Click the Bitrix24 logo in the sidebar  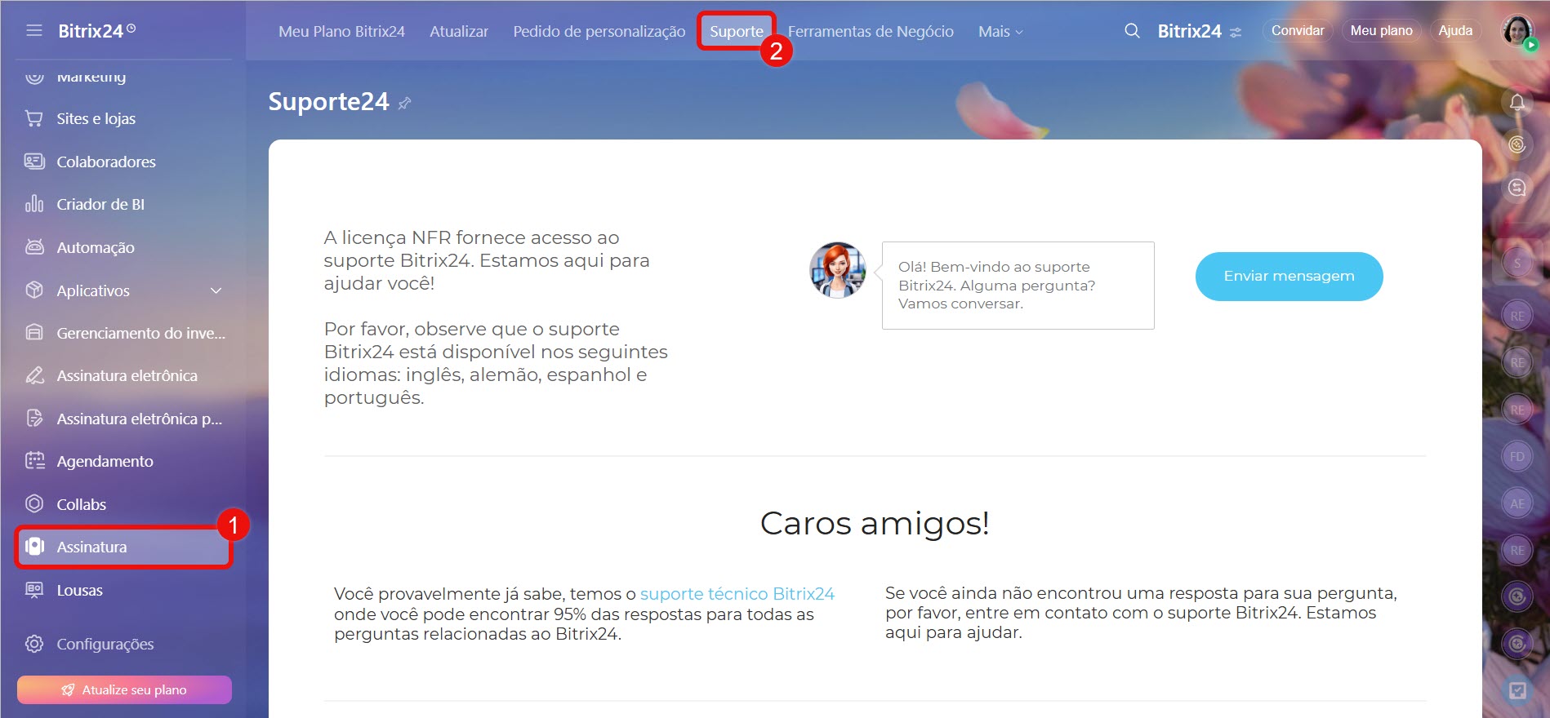point(96,31)
